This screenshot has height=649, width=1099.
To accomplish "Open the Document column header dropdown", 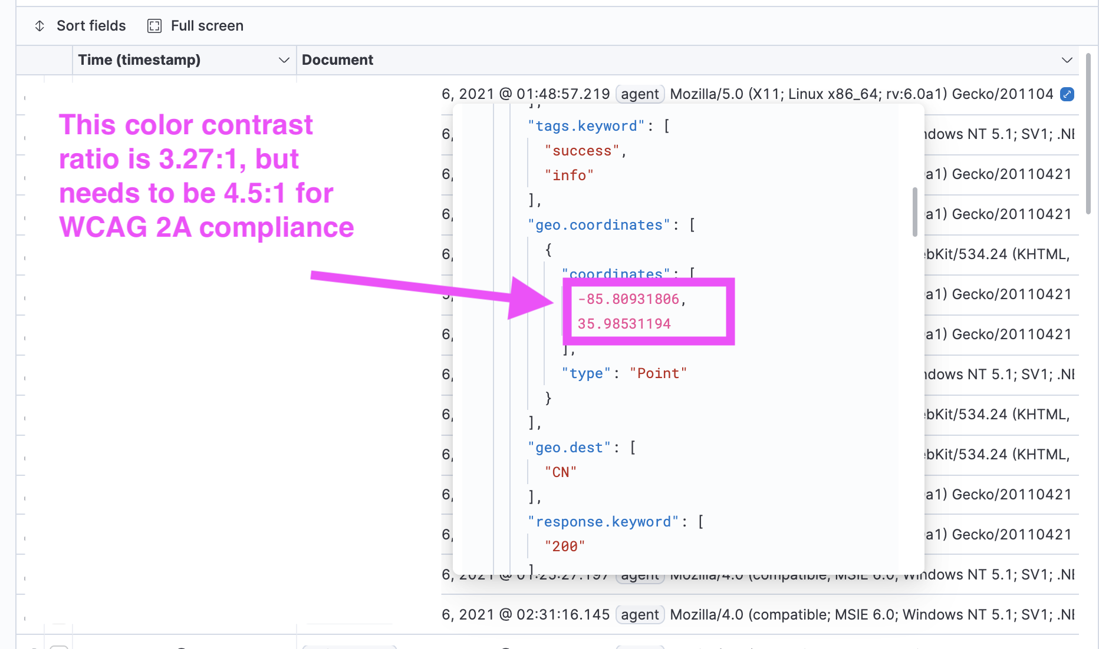I will [x=1067, y=59].
